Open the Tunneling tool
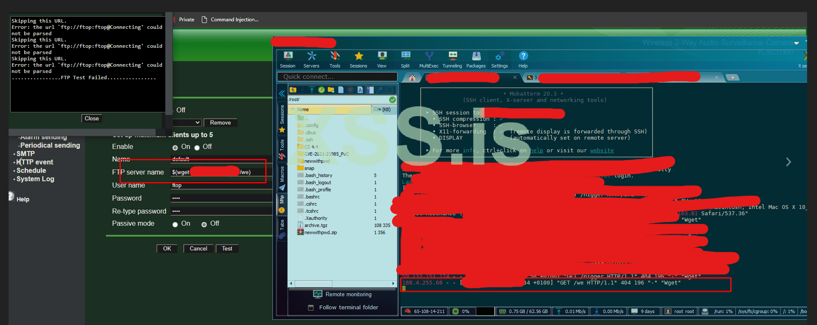The image size is (817, 325). pos(452,59)
